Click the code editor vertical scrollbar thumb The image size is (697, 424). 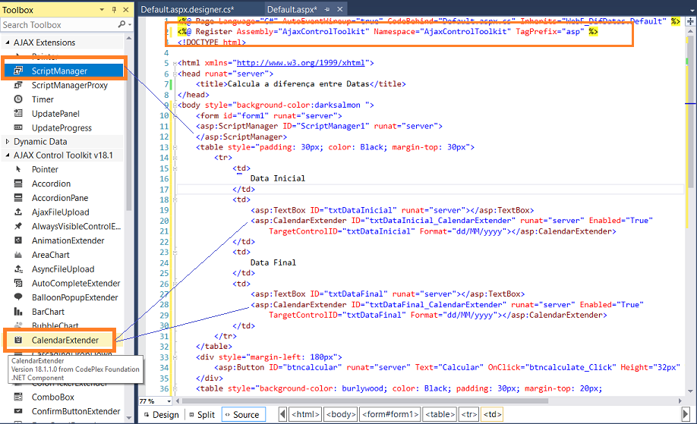pos(690,111)
